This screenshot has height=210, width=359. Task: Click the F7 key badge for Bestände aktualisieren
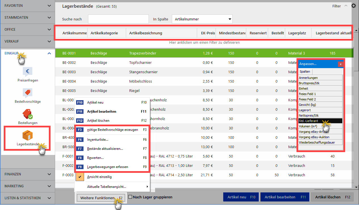[x=80, y=149]
